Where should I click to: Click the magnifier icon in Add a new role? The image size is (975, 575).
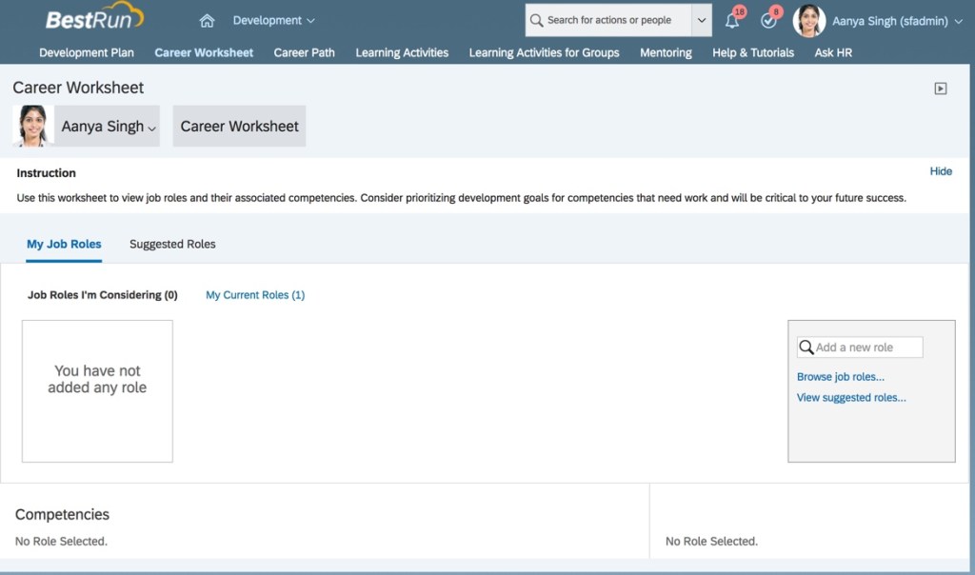[806, 347]
